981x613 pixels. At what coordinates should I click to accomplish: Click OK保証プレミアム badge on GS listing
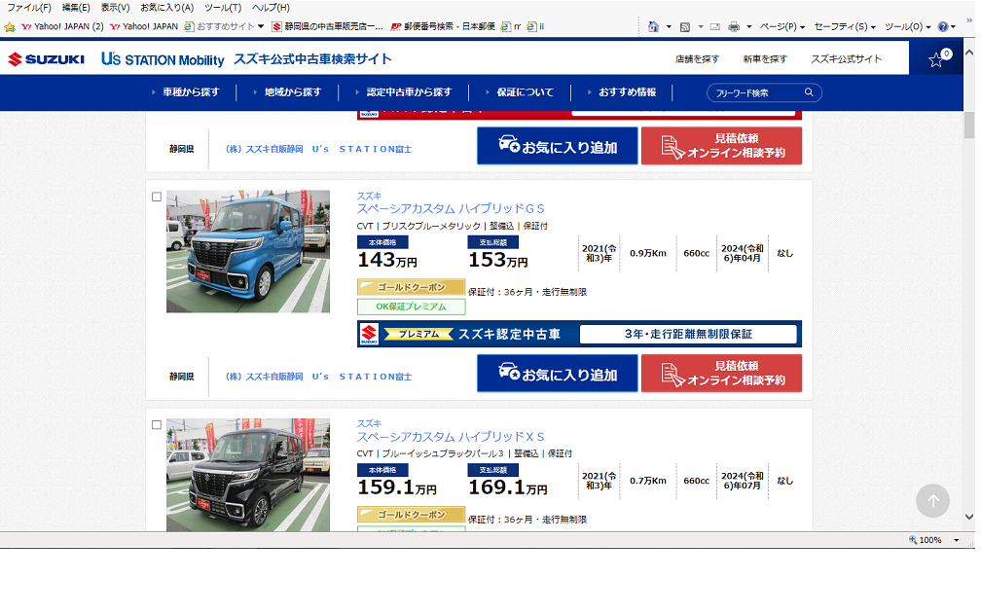tap(411, 306)
